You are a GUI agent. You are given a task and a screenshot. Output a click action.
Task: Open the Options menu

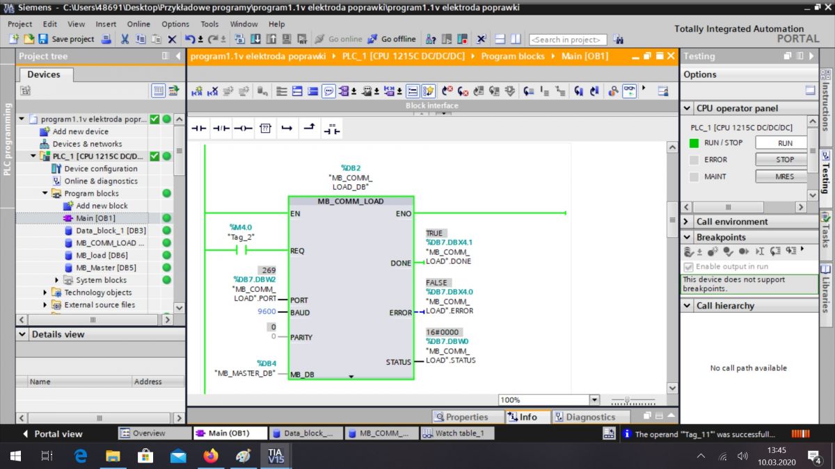click(x=175, y=24)
